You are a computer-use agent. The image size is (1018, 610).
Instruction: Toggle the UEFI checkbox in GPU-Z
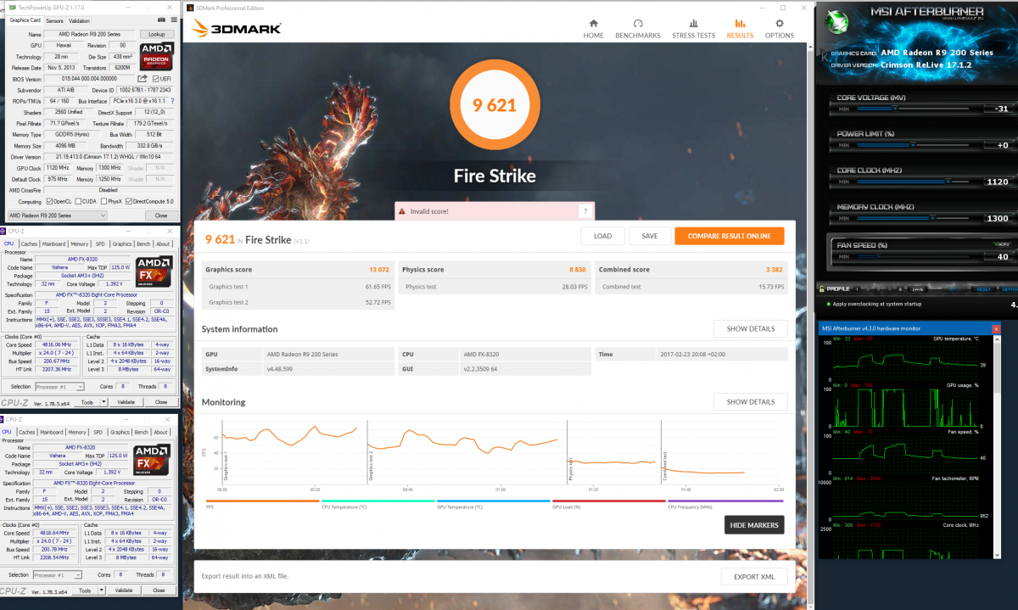(154, 79)
